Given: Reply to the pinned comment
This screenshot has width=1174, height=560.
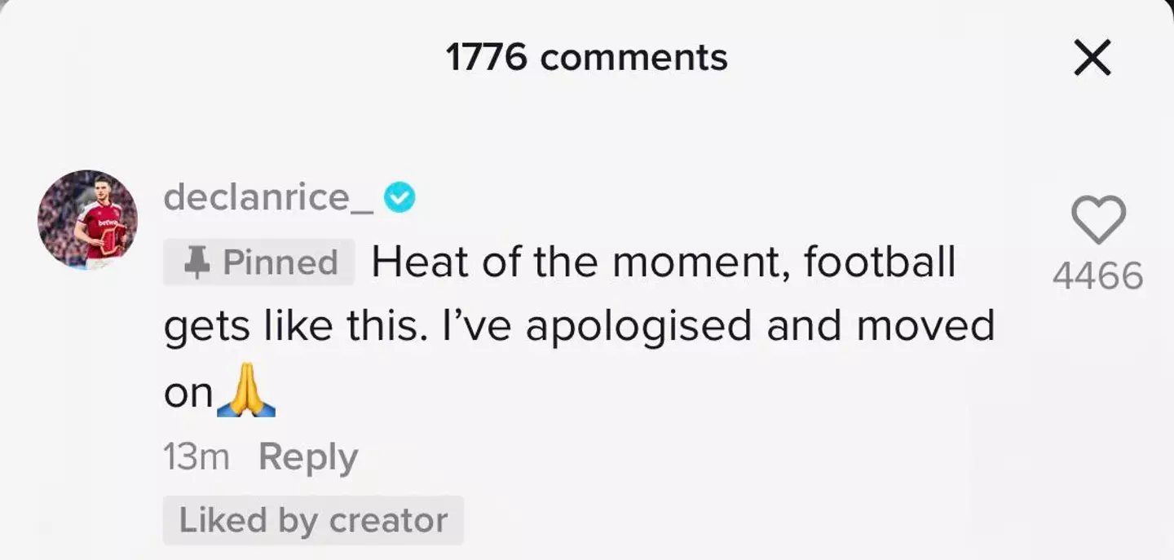Looking at the screenshot, I should click(x=307, y=457).
